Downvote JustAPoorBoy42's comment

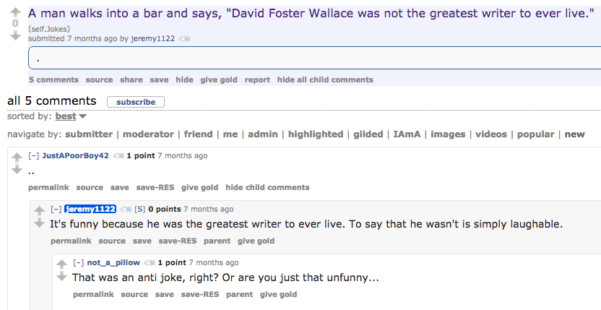pyautogui.click(x=17, y=170)
